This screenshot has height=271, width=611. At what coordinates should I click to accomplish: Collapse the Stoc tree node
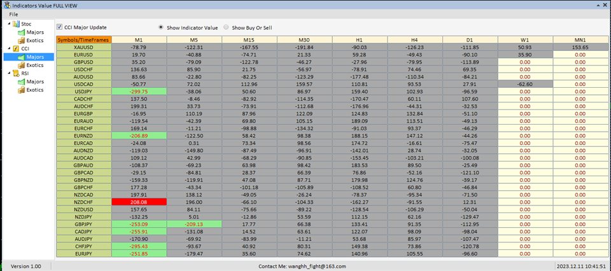10,24
